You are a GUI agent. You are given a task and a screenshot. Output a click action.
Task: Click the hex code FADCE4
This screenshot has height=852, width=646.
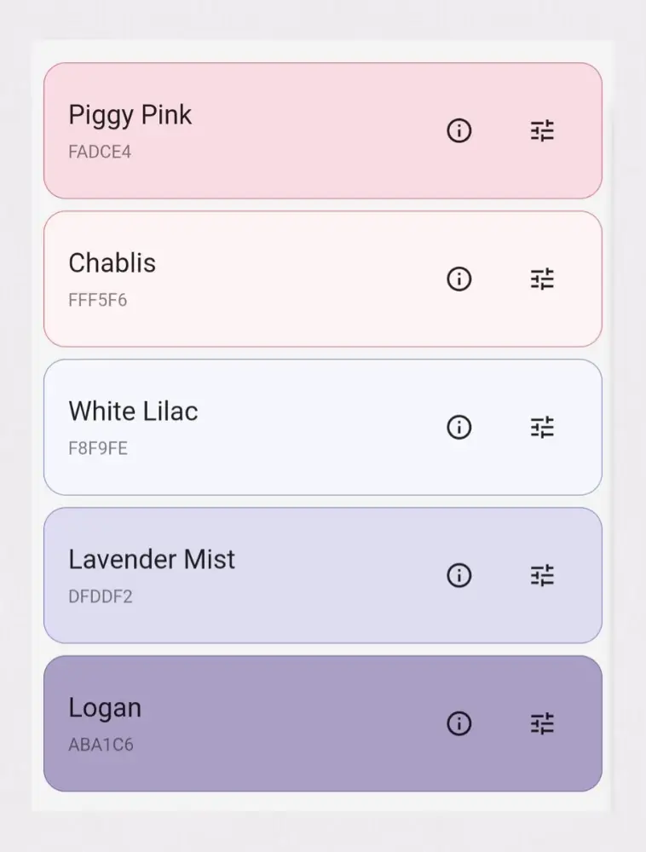click(100, 153)
